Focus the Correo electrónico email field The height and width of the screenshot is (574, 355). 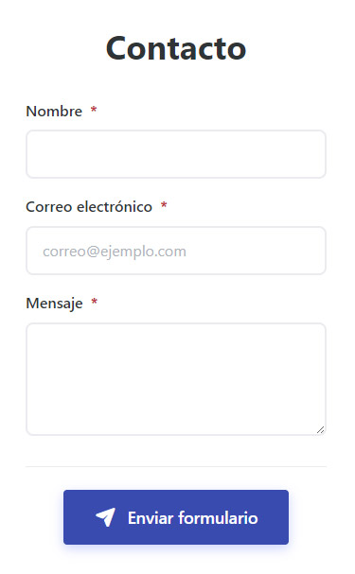[x=176, y=251]
